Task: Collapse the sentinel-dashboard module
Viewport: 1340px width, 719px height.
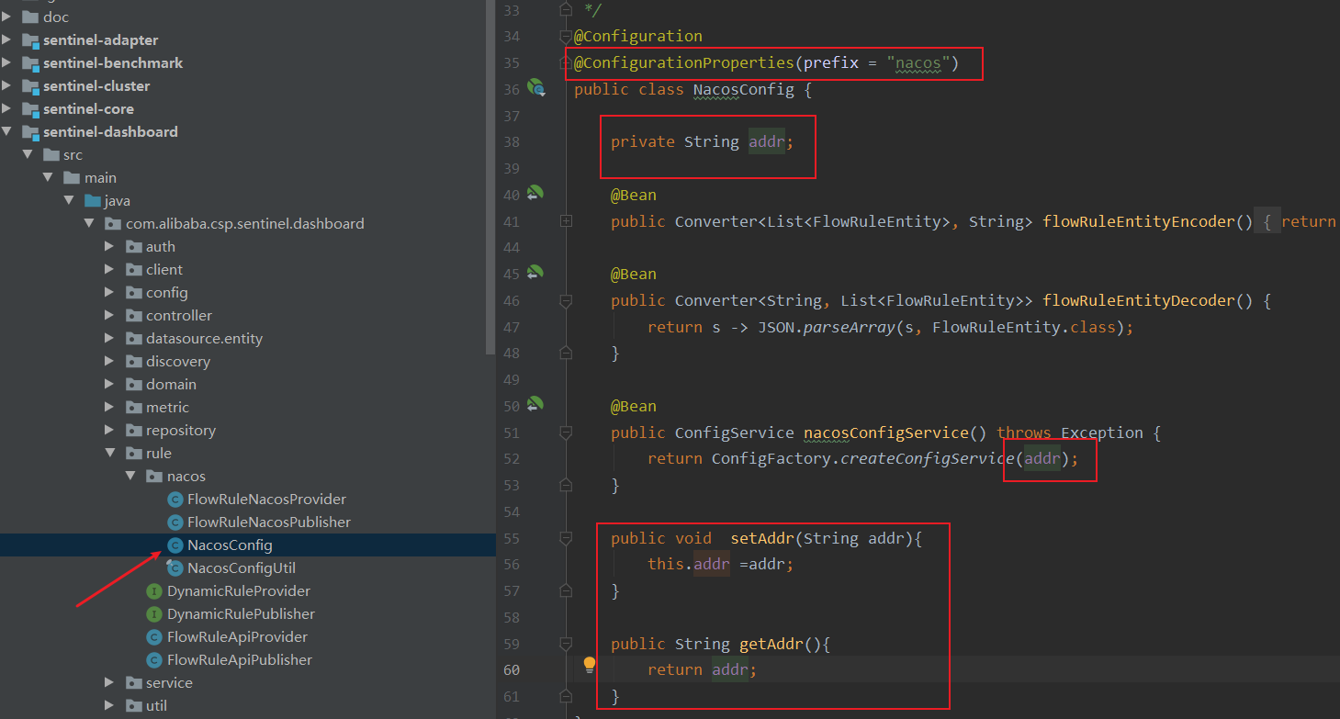Action: click(x=7, y=132)
